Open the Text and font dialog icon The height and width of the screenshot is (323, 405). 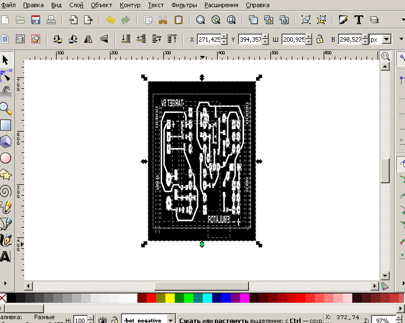click(359, 20)
